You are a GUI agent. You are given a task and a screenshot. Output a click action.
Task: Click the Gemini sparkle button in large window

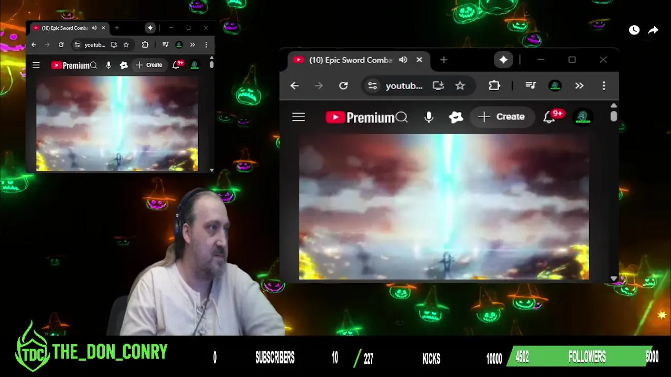(503, 60)
